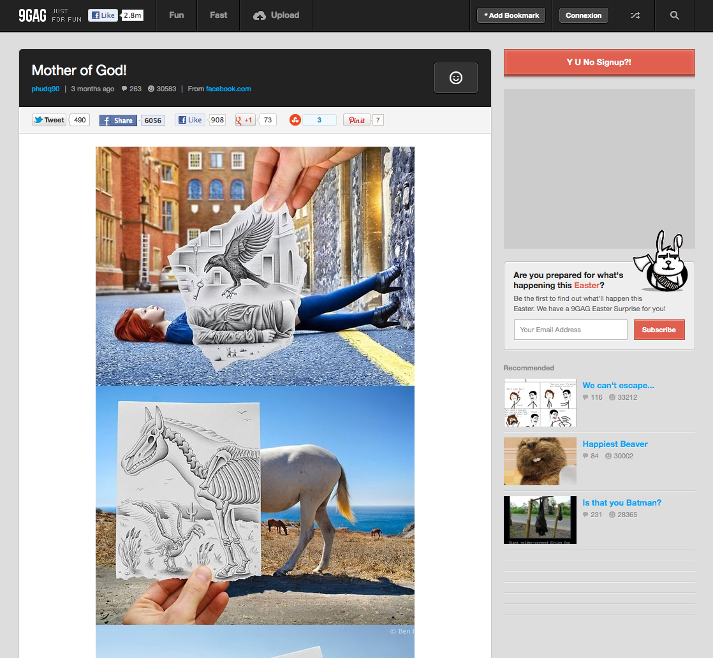Screen dimensions: 713x658
Task: Click the hanging bat thumbnail
Action: point(540,520)
